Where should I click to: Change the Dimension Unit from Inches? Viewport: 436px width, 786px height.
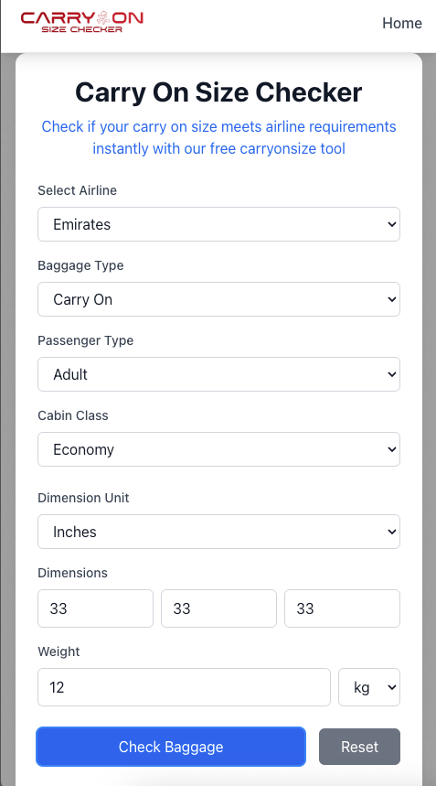click(x=218, y=532)
